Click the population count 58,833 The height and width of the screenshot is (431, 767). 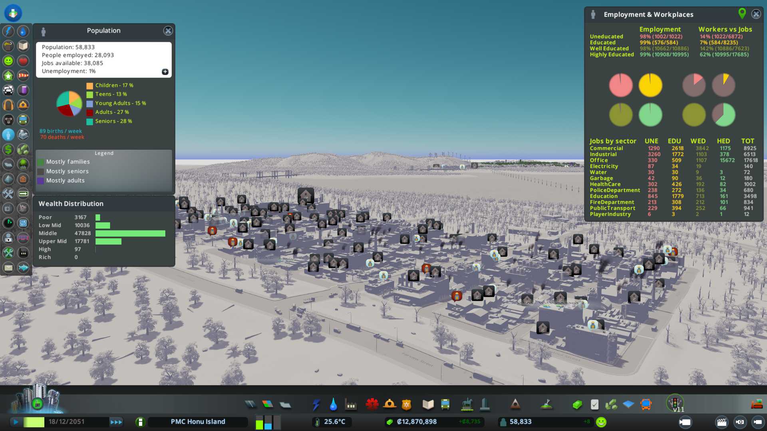[520, 422]
